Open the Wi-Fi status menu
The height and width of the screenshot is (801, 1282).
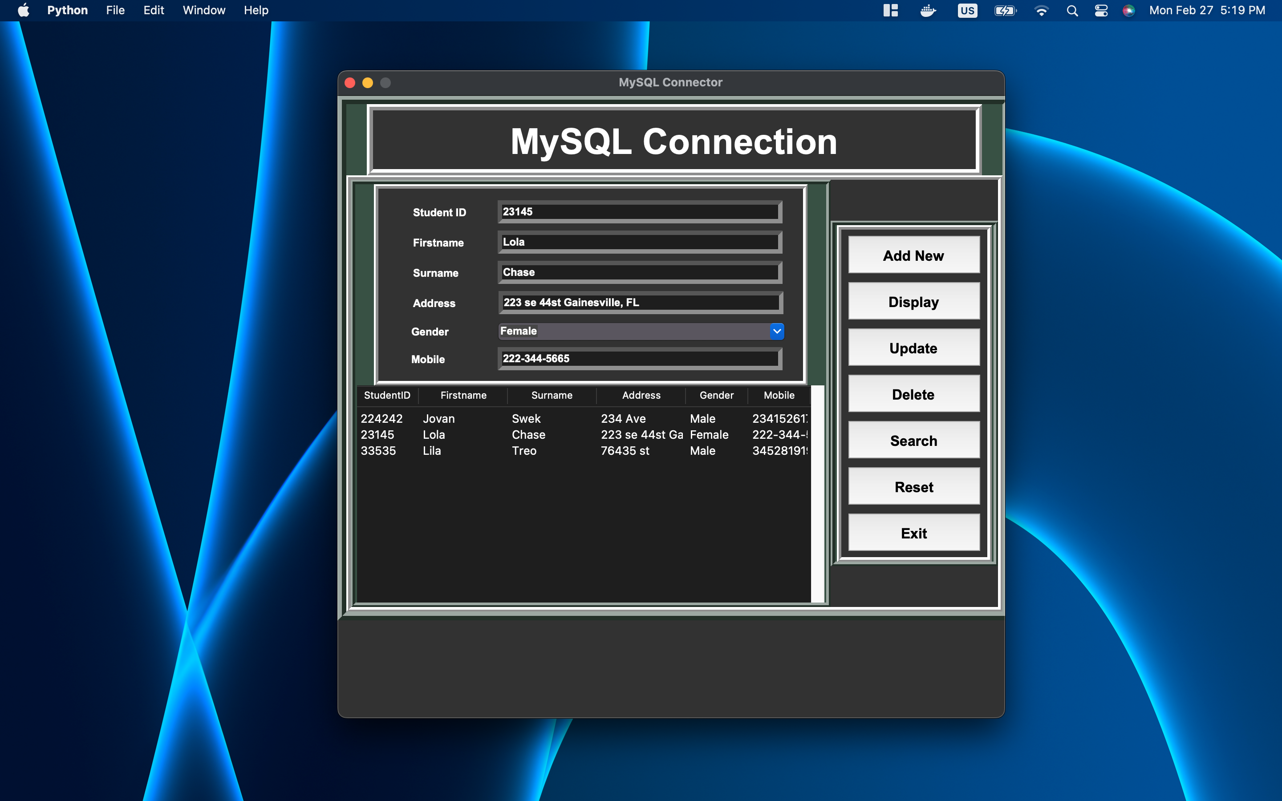click(x=1042, y=10)
